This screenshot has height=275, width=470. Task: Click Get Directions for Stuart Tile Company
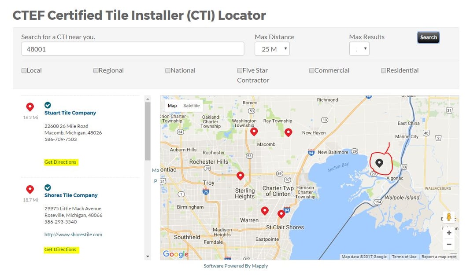coord(60,162)
